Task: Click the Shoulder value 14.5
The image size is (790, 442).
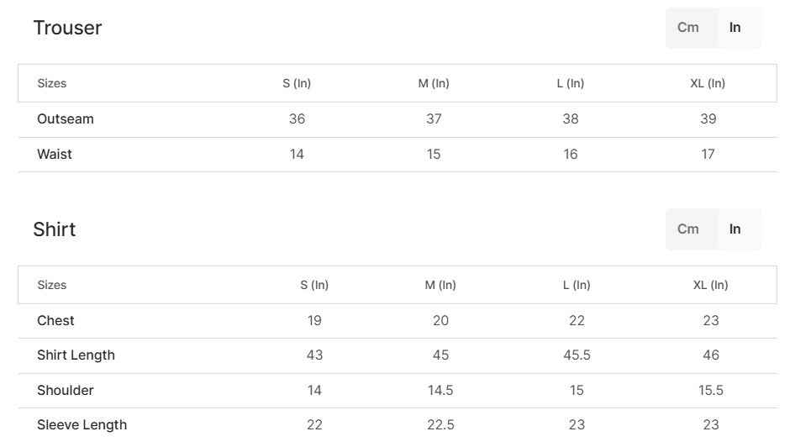Action: pos(440,391)
